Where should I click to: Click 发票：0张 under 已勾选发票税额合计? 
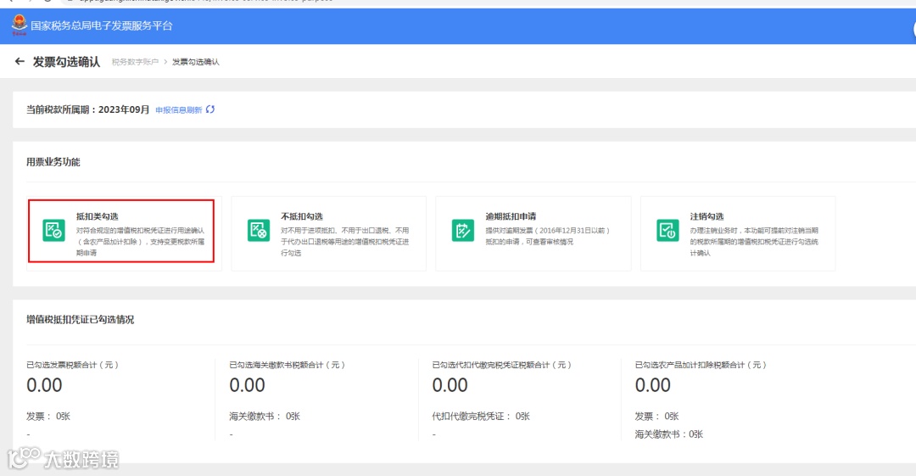(47, 417)
